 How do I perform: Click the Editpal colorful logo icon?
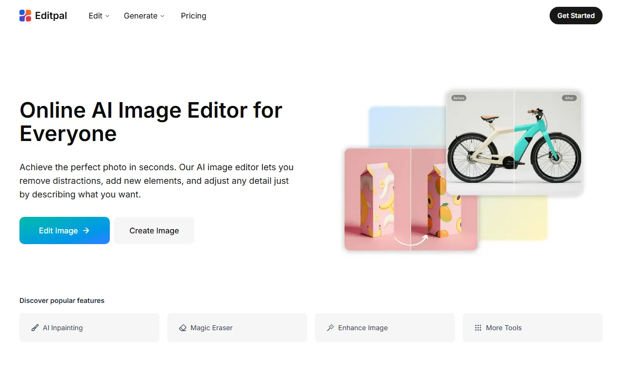point(25,16)
